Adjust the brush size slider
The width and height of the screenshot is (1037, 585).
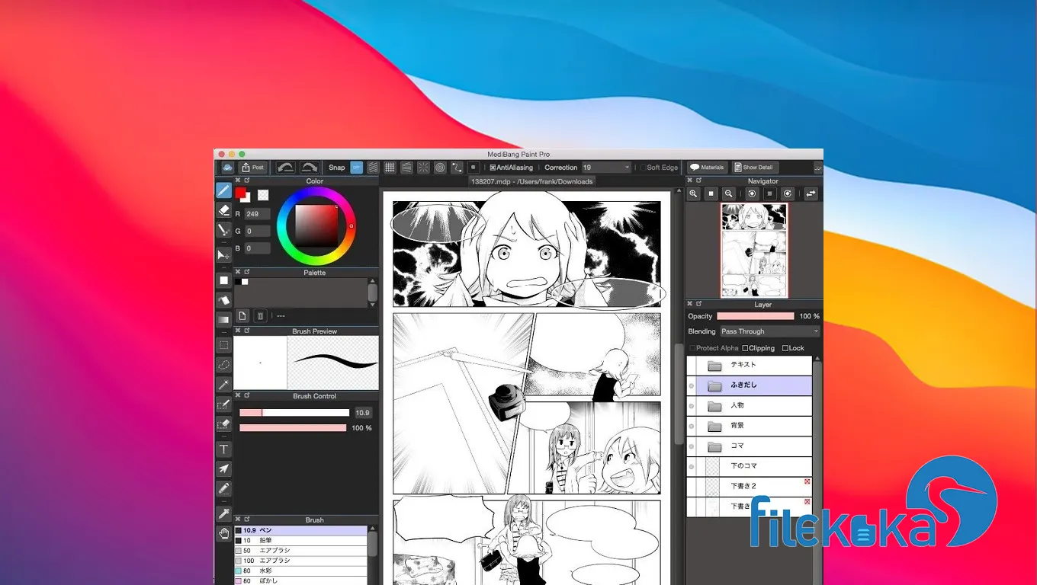[294, 413]
